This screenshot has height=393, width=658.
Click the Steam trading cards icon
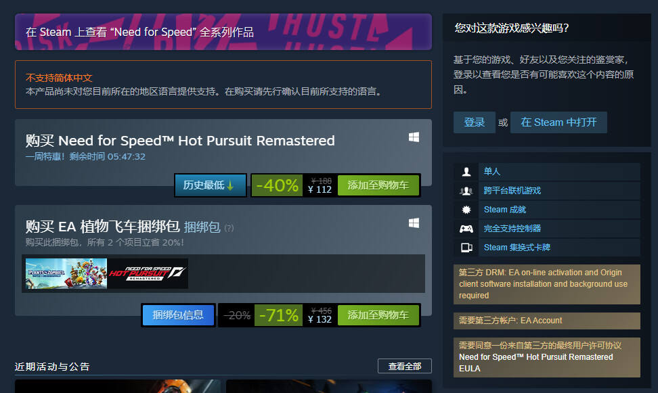tap(466, 248)
